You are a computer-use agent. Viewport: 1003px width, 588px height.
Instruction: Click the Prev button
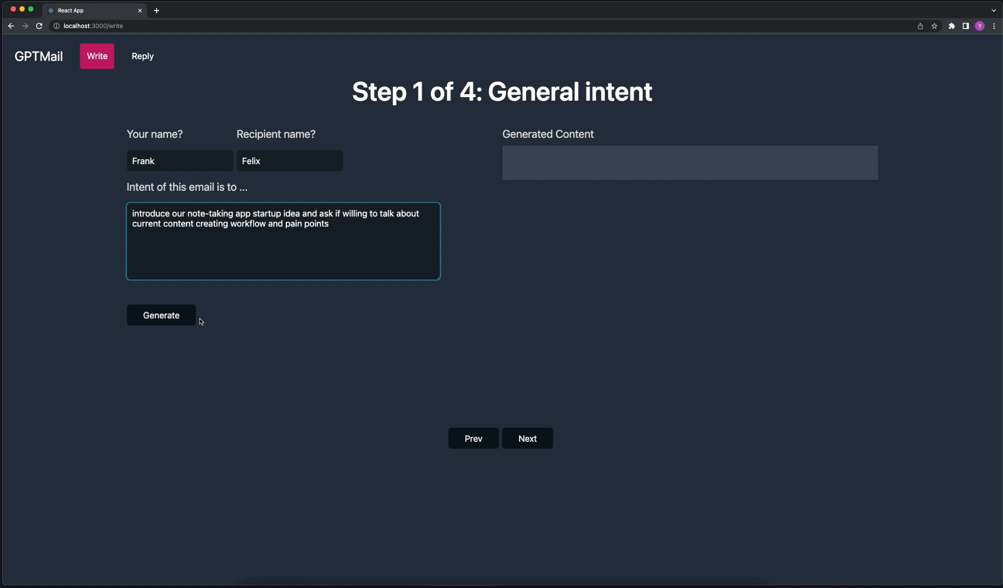[473, 438]
